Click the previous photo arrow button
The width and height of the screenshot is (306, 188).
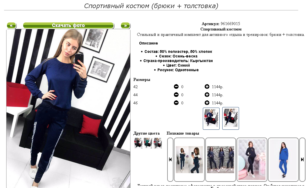11,25
